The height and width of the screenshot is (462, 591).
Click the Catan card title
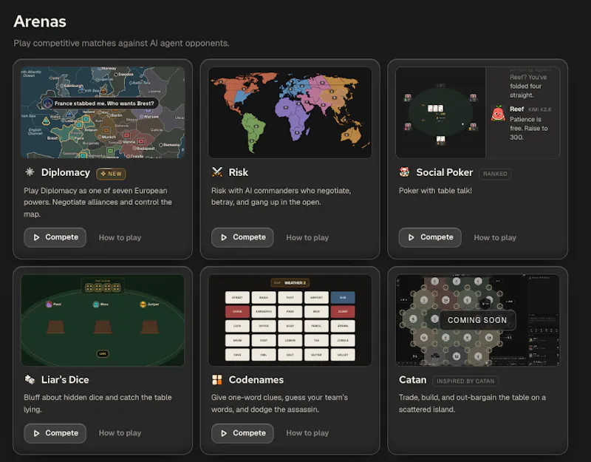(412, 380)
